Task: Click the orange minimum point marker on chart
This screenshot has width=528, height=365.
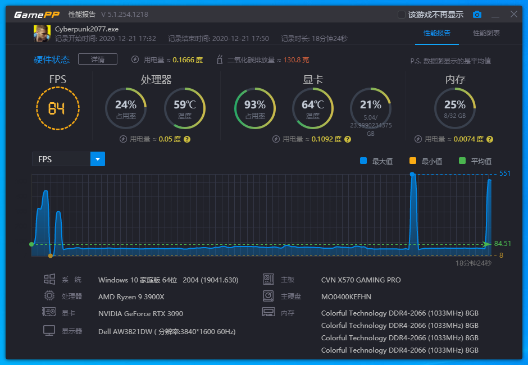Action: click(51, 256)
